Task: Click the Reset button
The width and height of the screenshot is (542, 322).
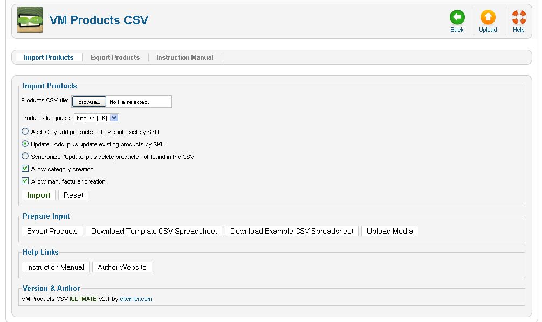Action: click(73, 195)
